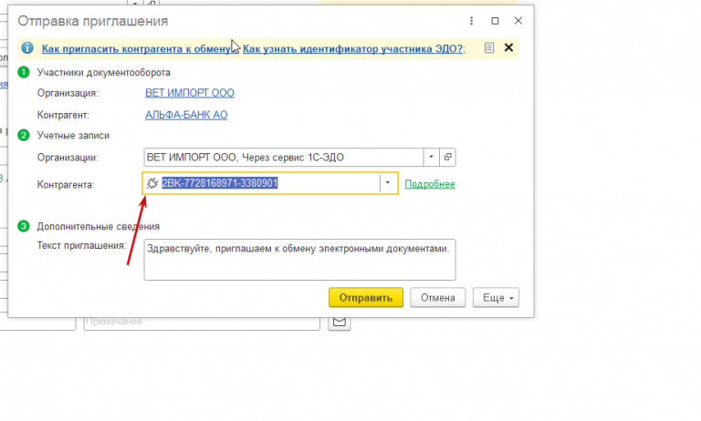Expand the Контрагента identifier dropdown arrow
The image size is (701, 421).
(x=388, y=183)
